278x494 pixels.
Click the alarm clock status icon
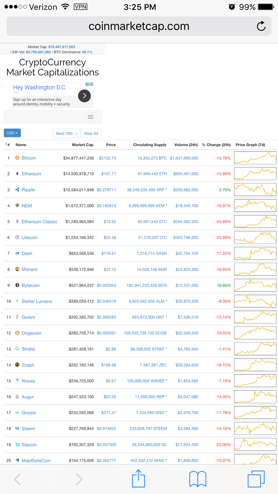click(232, 7)
